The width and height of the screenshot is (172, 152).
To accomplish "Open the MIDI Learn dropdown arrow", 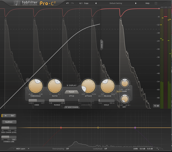I will (x=28, y=149).
